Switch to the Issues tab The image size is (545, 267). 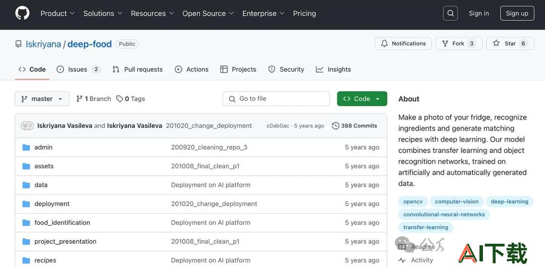79,70
